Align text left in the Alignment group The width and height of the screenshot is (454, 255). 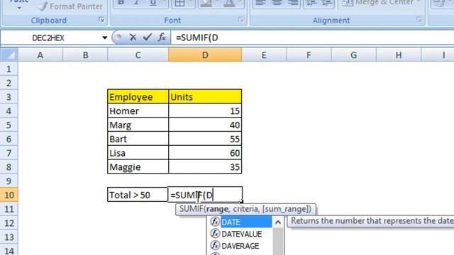[x=260, y=3]
